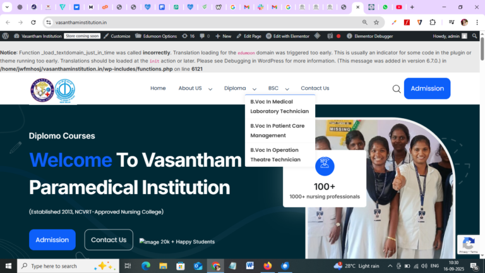Screen dimensions: 485x273
Task: Open the tab search dropdown arrow
Action: 7,7
